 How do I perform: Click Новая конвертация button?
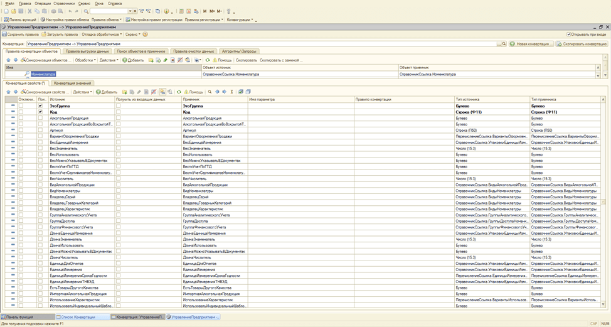coord(531,44)
